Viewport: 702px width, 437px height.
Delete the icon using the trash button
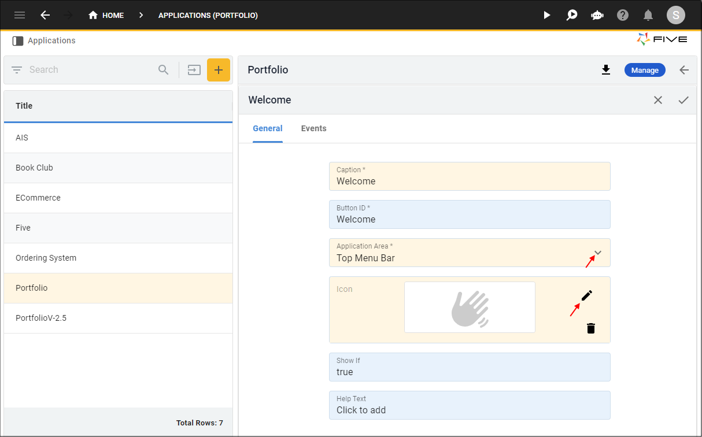click(590, 328)
